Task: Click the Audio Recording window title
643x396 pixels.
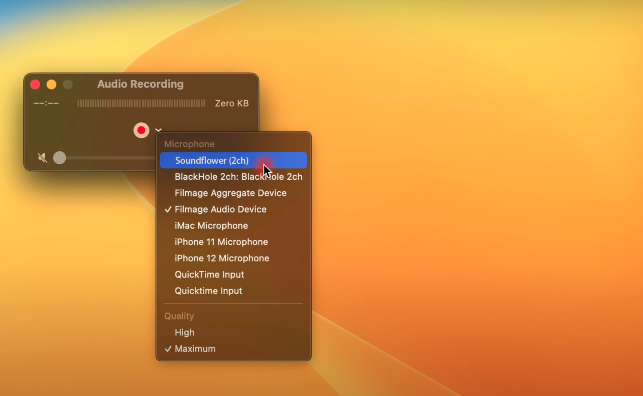Action: coord(140,84)
